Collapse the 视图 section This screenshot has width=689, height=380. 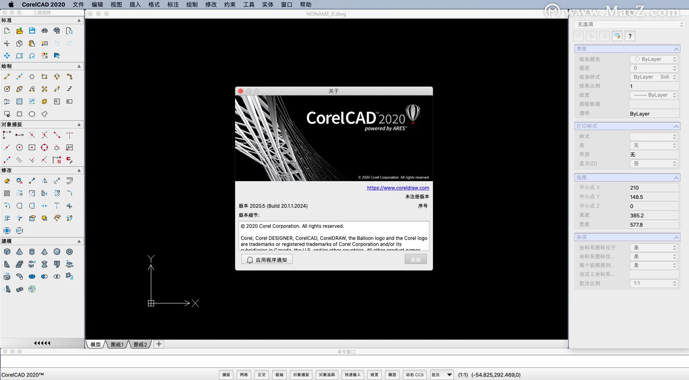(x=676, y=178)
